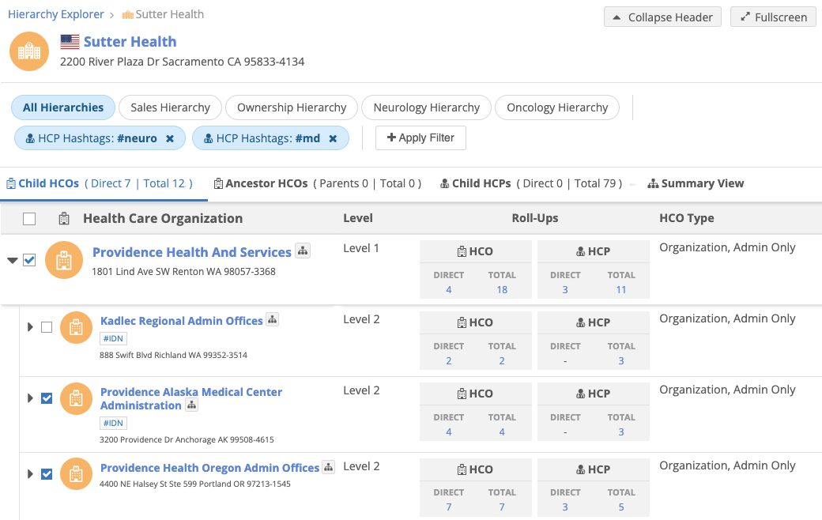Check the Kadlec Regional Admin Offices checkbox
The image size is (822, 520).
47,327
